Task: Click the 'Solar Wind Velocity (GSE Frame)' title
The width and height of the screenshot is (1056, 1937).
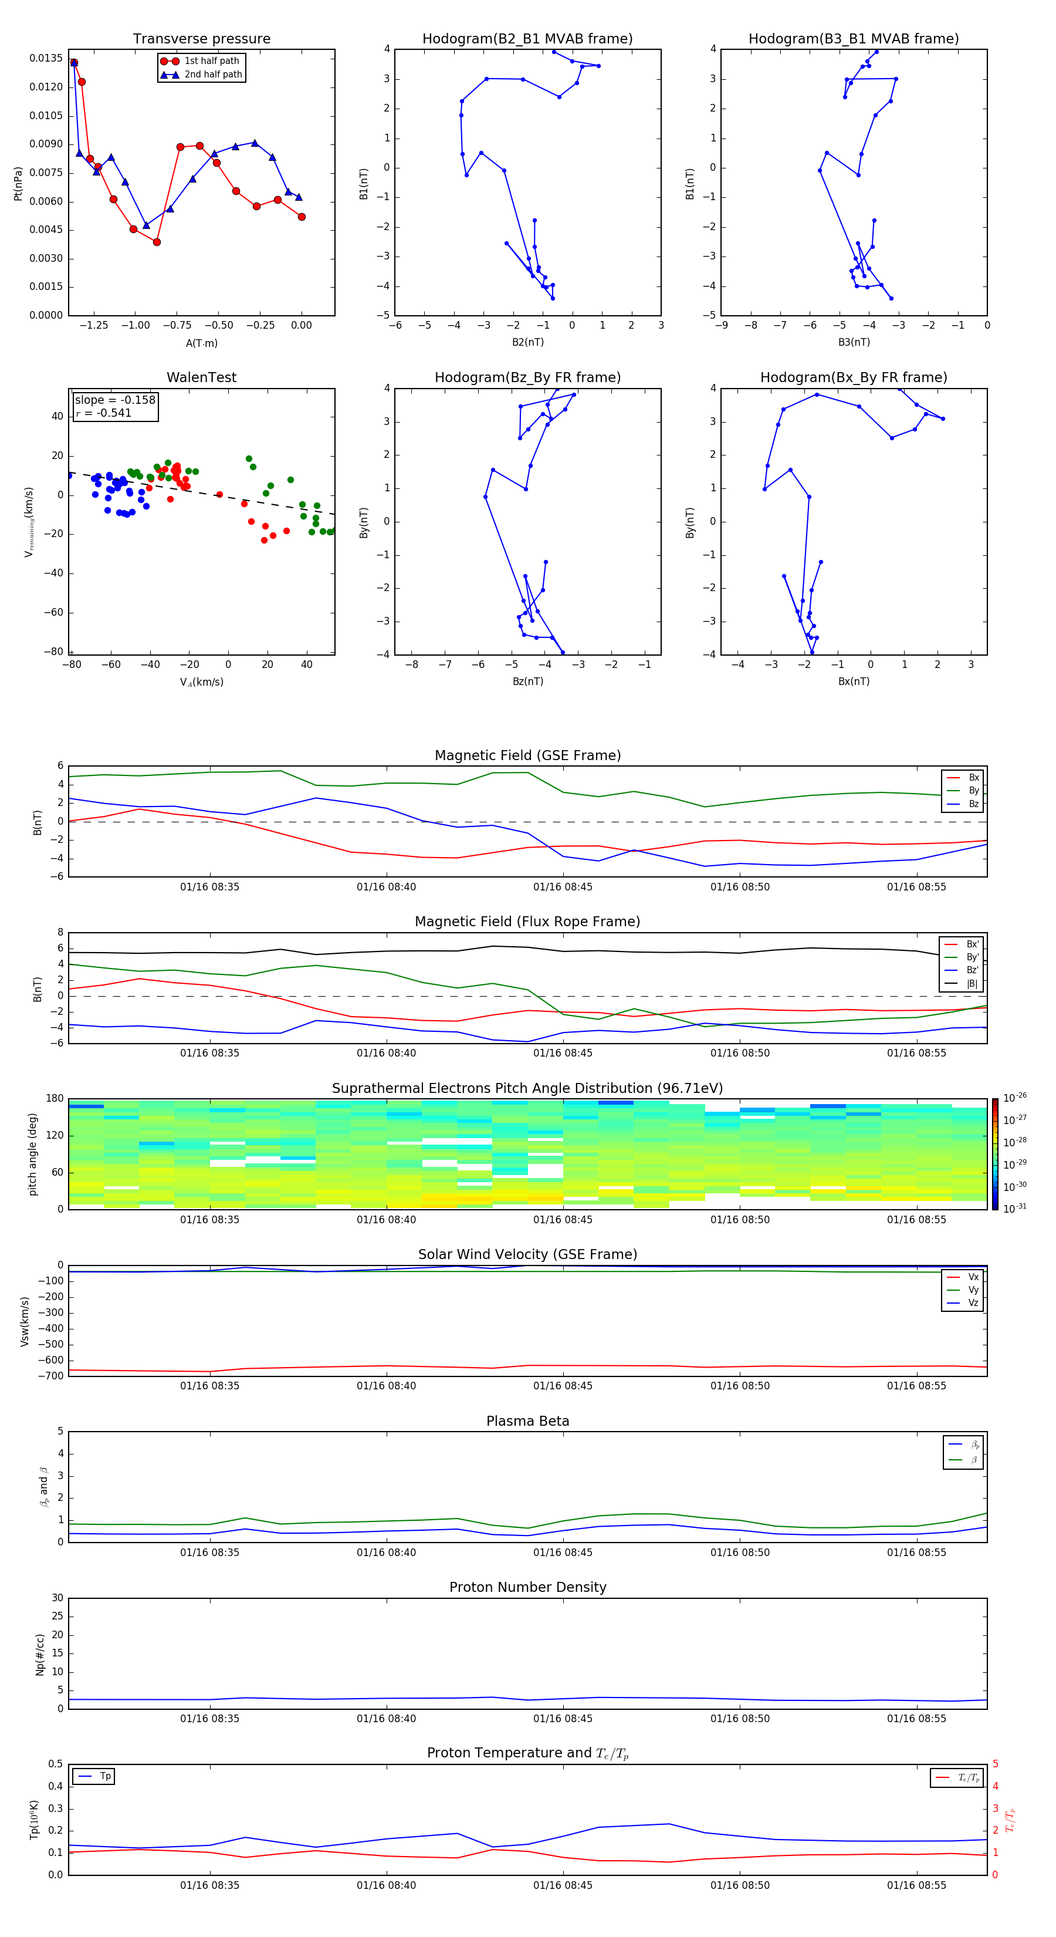Action: point(527,1255)
